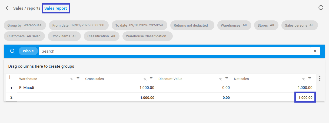
Task: Pin the Gross sales column
Action: pyautogui.click(x=145, y=79)
